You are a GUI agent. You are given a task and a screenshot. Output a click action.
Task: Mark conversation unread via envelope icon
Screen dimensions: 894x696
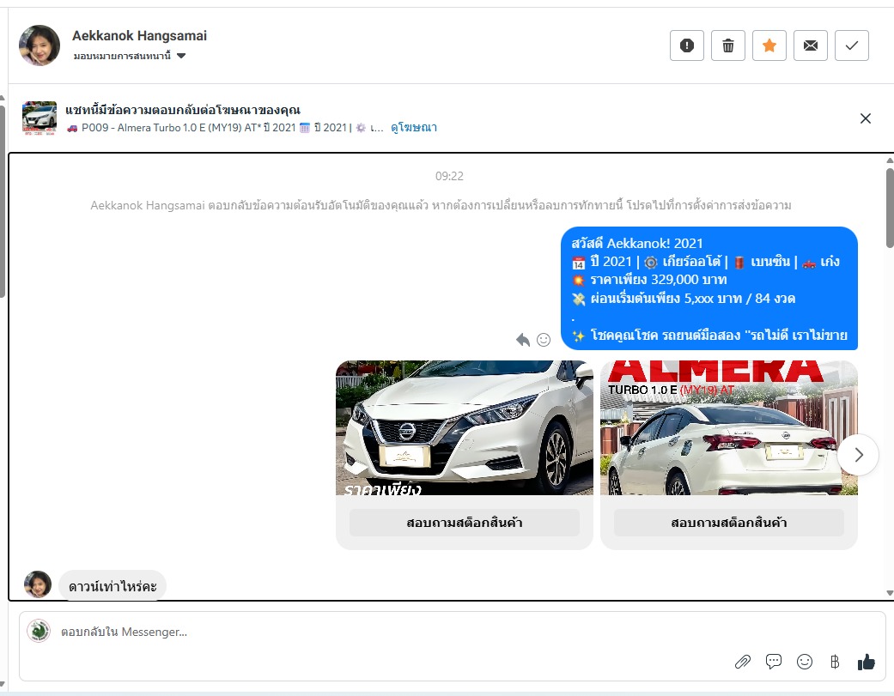pos(810,45)
